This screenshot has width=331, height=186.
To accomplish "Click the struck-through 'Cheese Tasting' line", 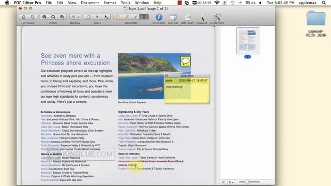I will pos(128,165).
